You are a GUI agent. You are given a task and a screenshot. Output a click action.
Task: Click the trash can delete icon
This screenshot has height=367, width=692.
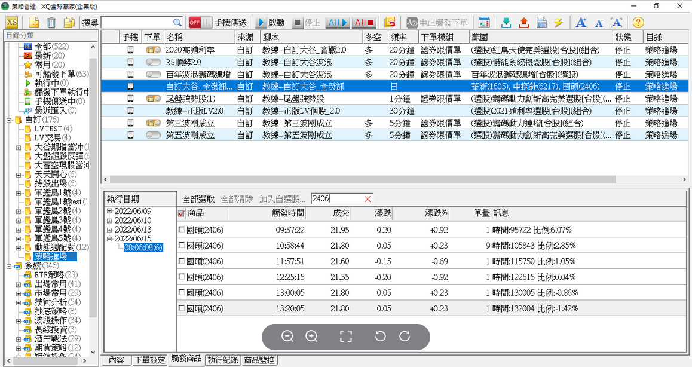tap(51, 23)
